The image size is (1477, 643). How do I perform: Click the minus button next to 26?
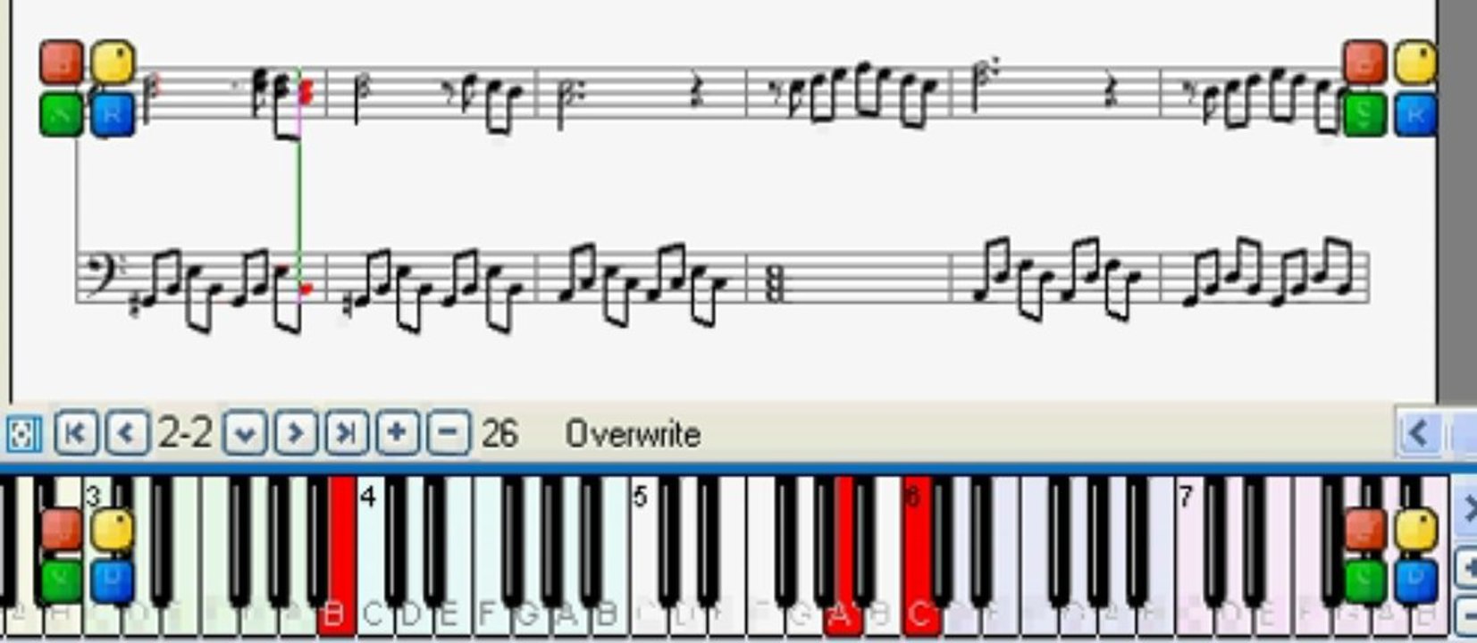tap(449, 433)
